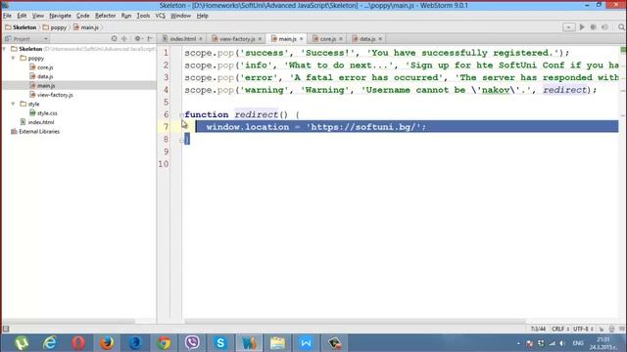Click the Debug bug icon in toolbar
This screenshot has width=627, height=352.
click(594, 27)
